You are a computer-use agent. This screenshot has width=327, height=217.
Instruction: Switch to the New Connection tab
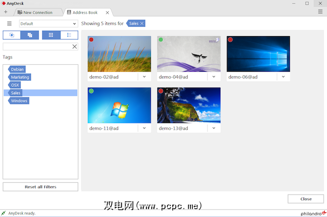[38, 13]
